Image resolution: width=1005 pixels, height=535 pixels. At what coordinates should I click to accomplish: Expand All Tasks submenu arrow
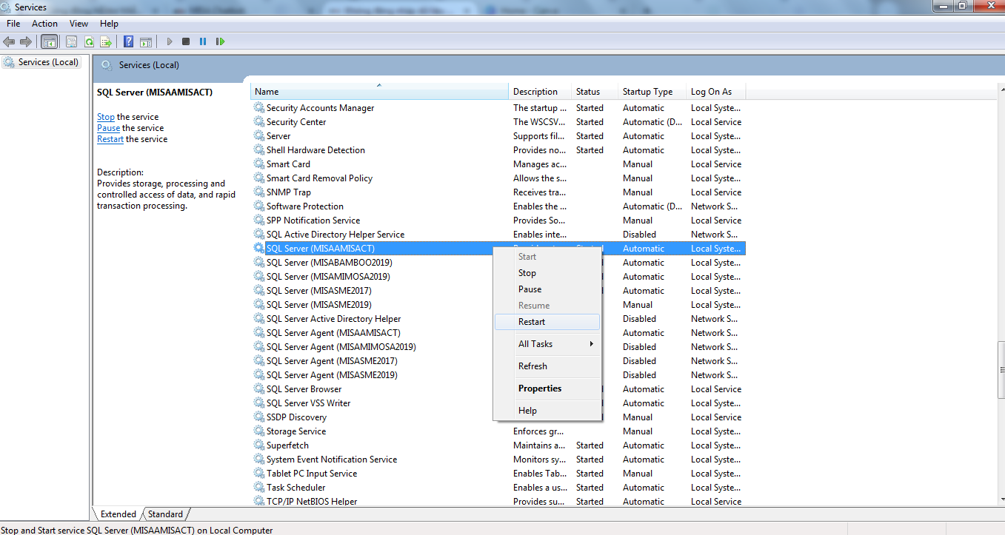click(x=591, y=344)
